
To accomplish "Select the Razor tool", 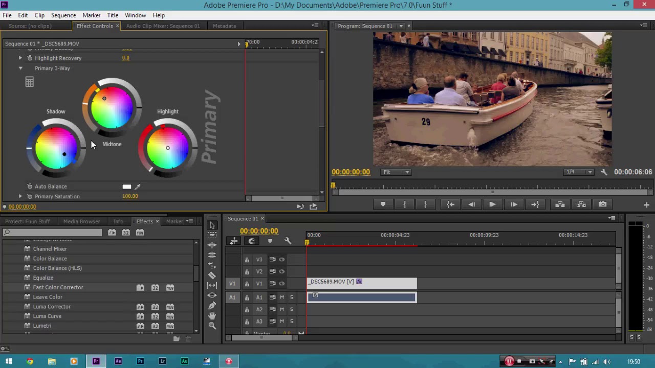I will [212, 275].
